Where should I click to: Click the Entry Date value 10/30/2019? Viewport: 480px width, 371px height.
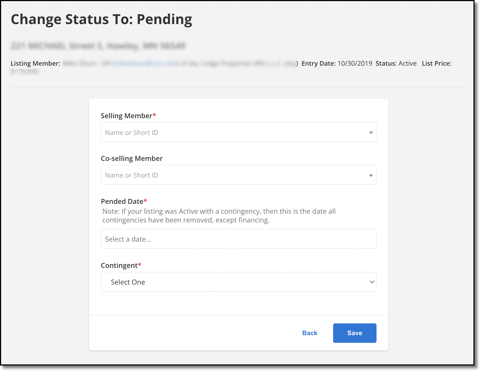[x=355, y=63]
